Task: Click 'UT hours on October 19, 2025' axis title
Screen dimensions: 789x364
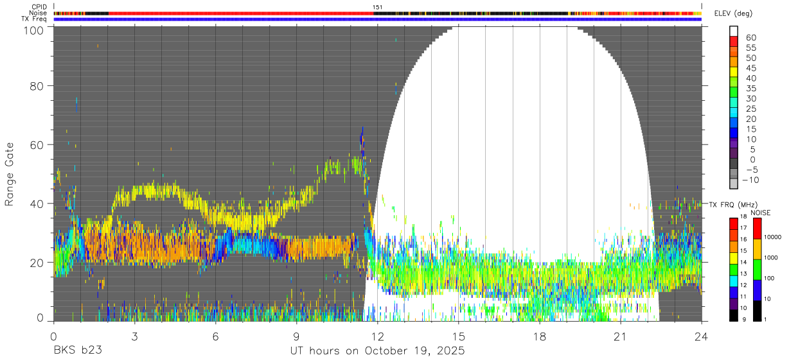Action: point(377,351)
